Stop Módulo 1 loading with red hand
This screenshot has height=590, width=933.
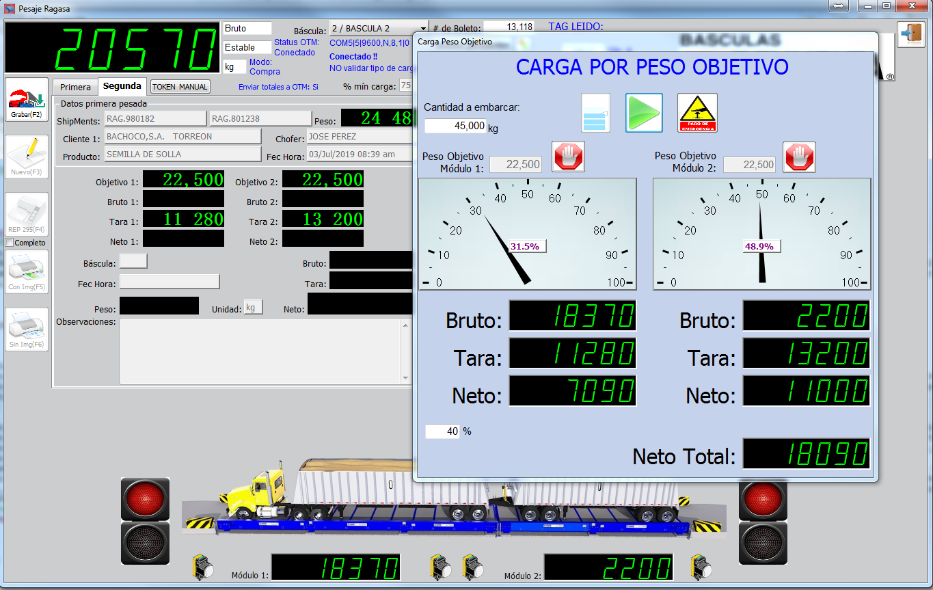click(568, 157)
